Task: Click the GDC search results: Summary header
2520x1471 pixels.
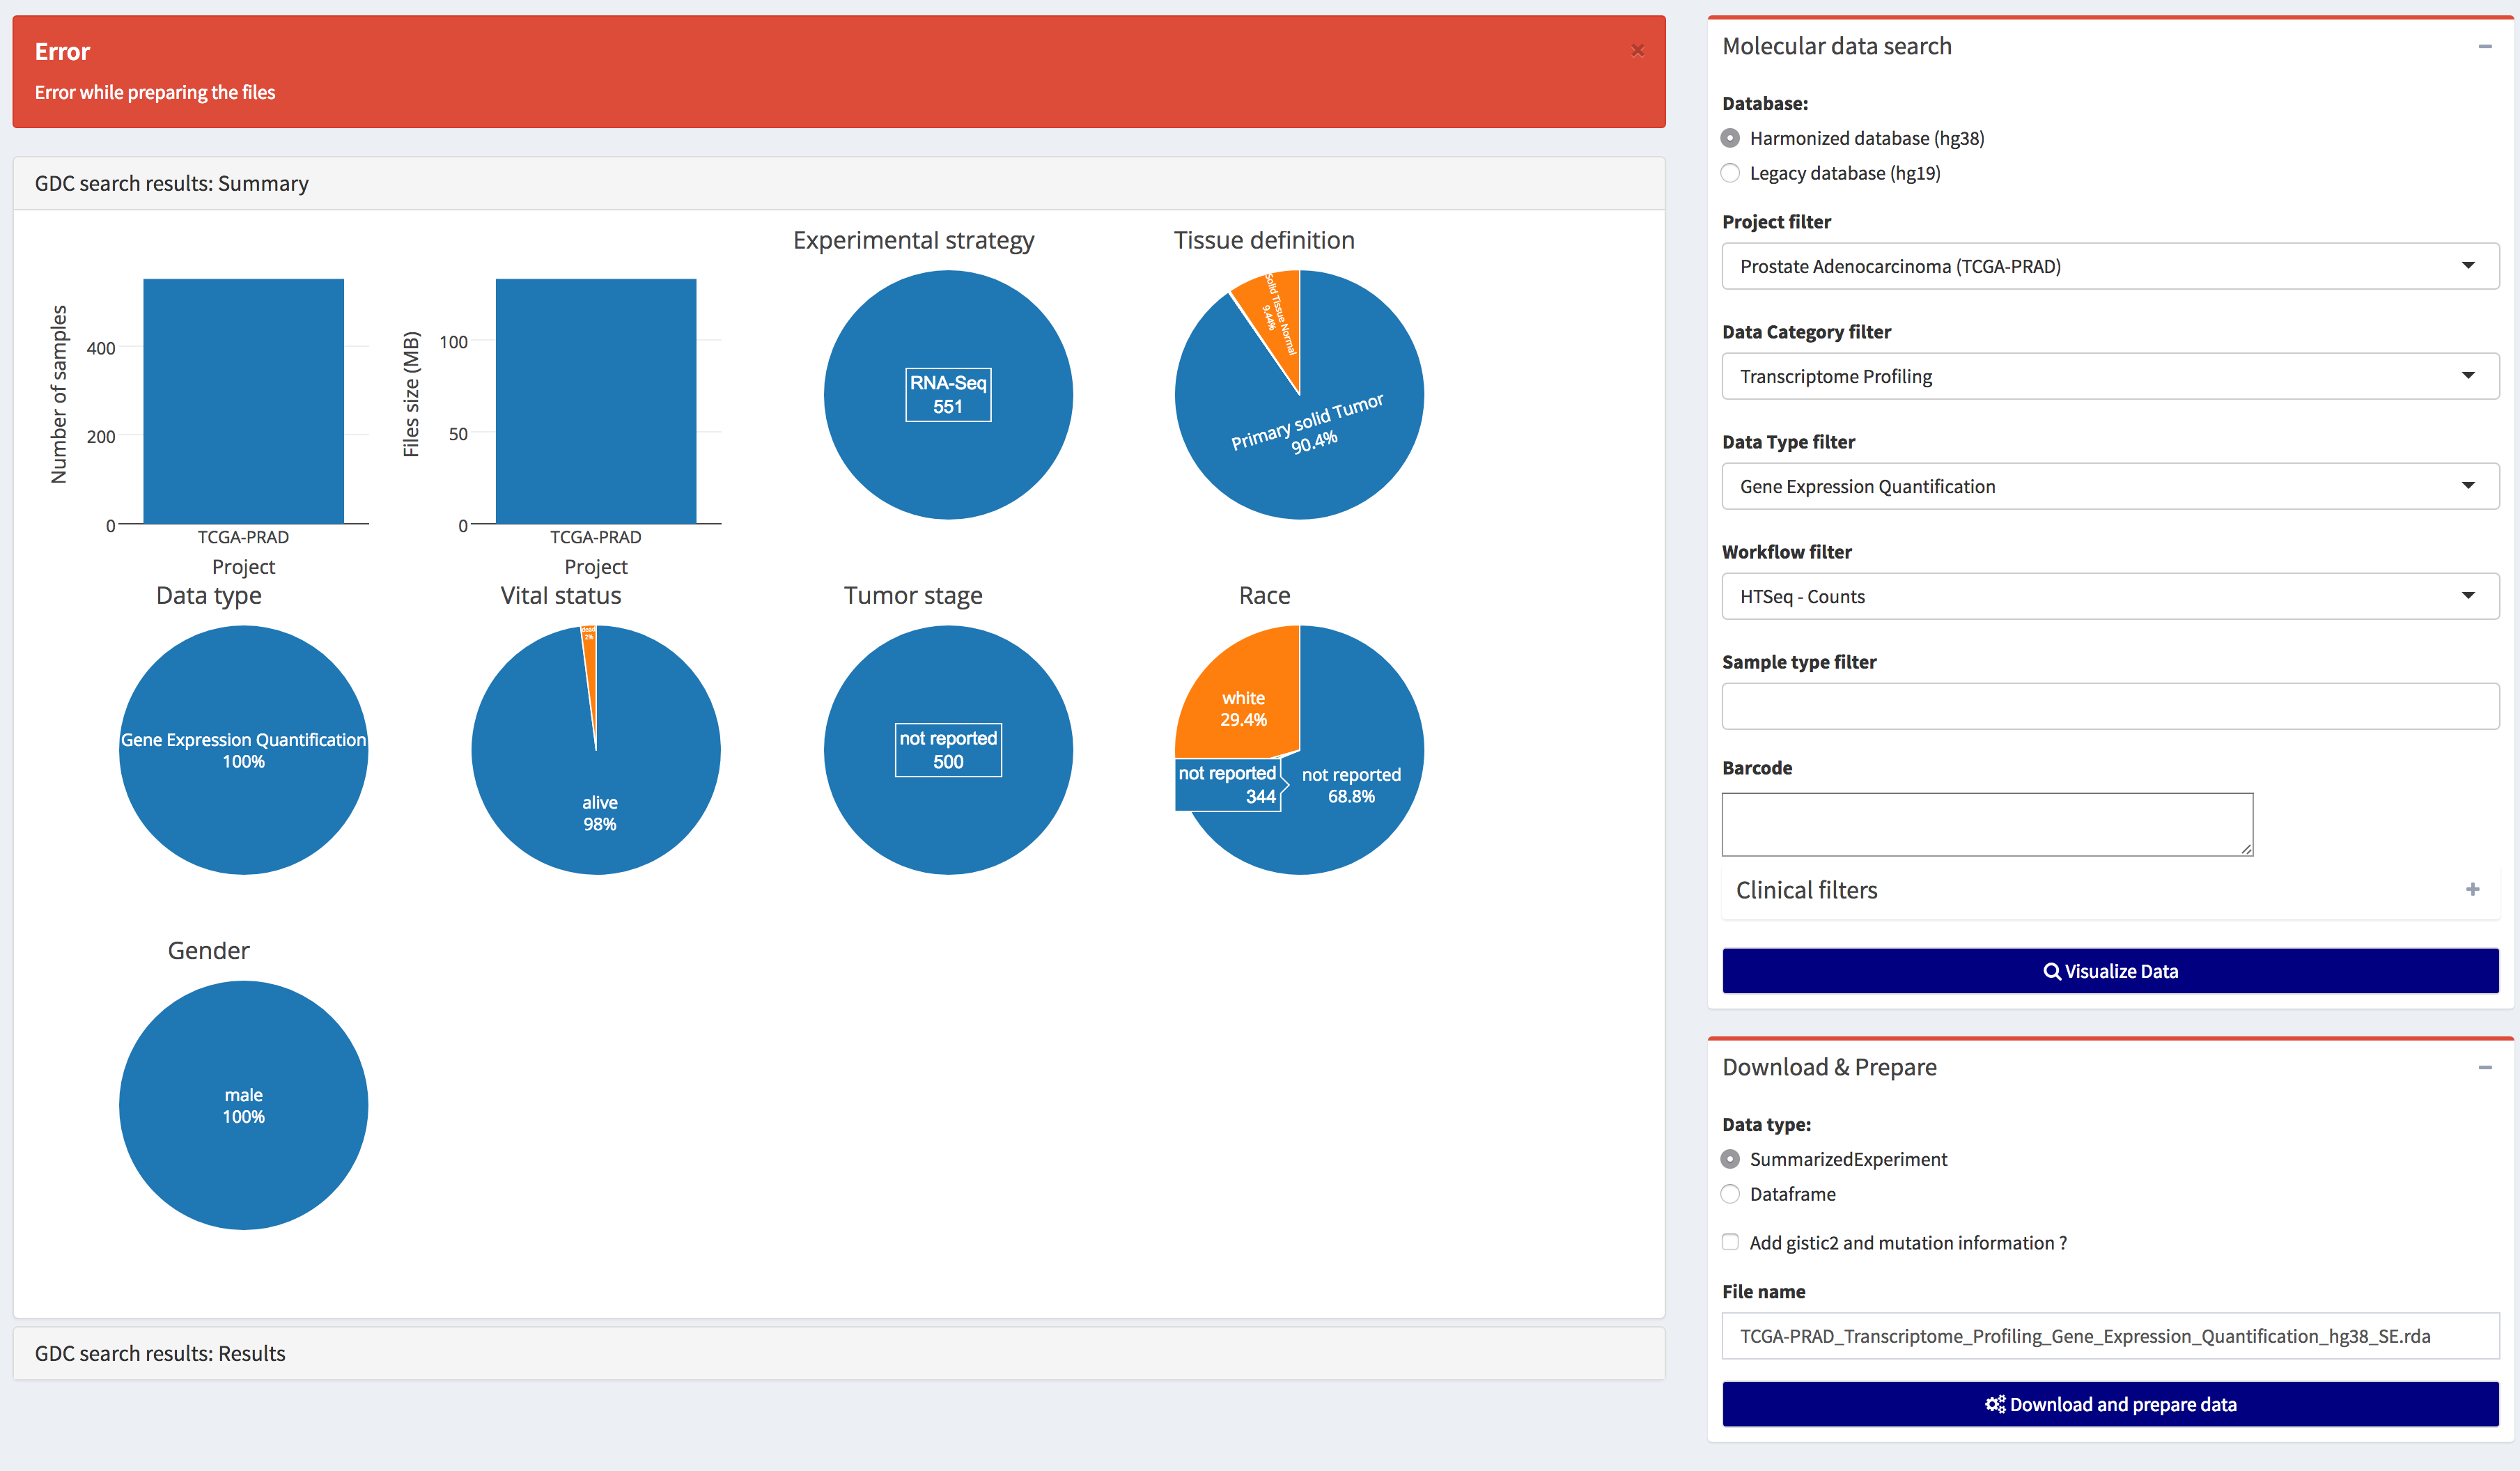Action: pyautogui.click(x=171, y=183)
